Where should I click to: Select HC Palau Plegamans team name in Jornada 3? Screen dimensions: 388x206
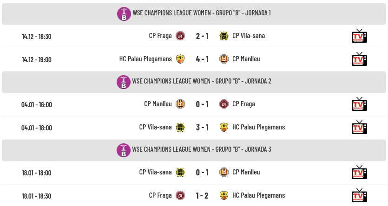point(258,195)
